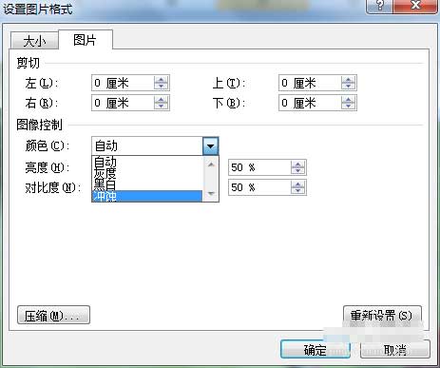Collapse the 颜色 dropdown via its arrow

coord(210,145)
